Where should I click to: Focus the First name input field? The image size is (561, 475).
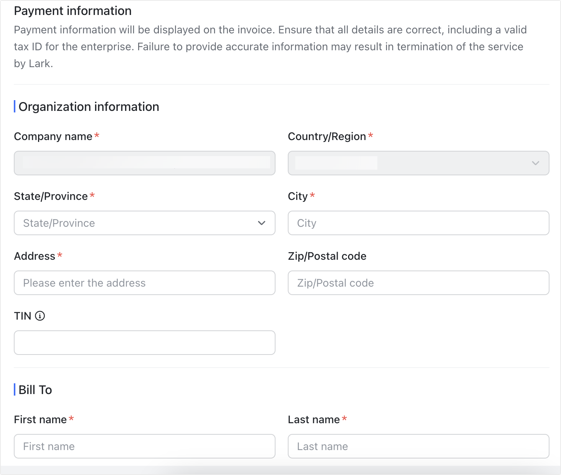coord(144,446)
